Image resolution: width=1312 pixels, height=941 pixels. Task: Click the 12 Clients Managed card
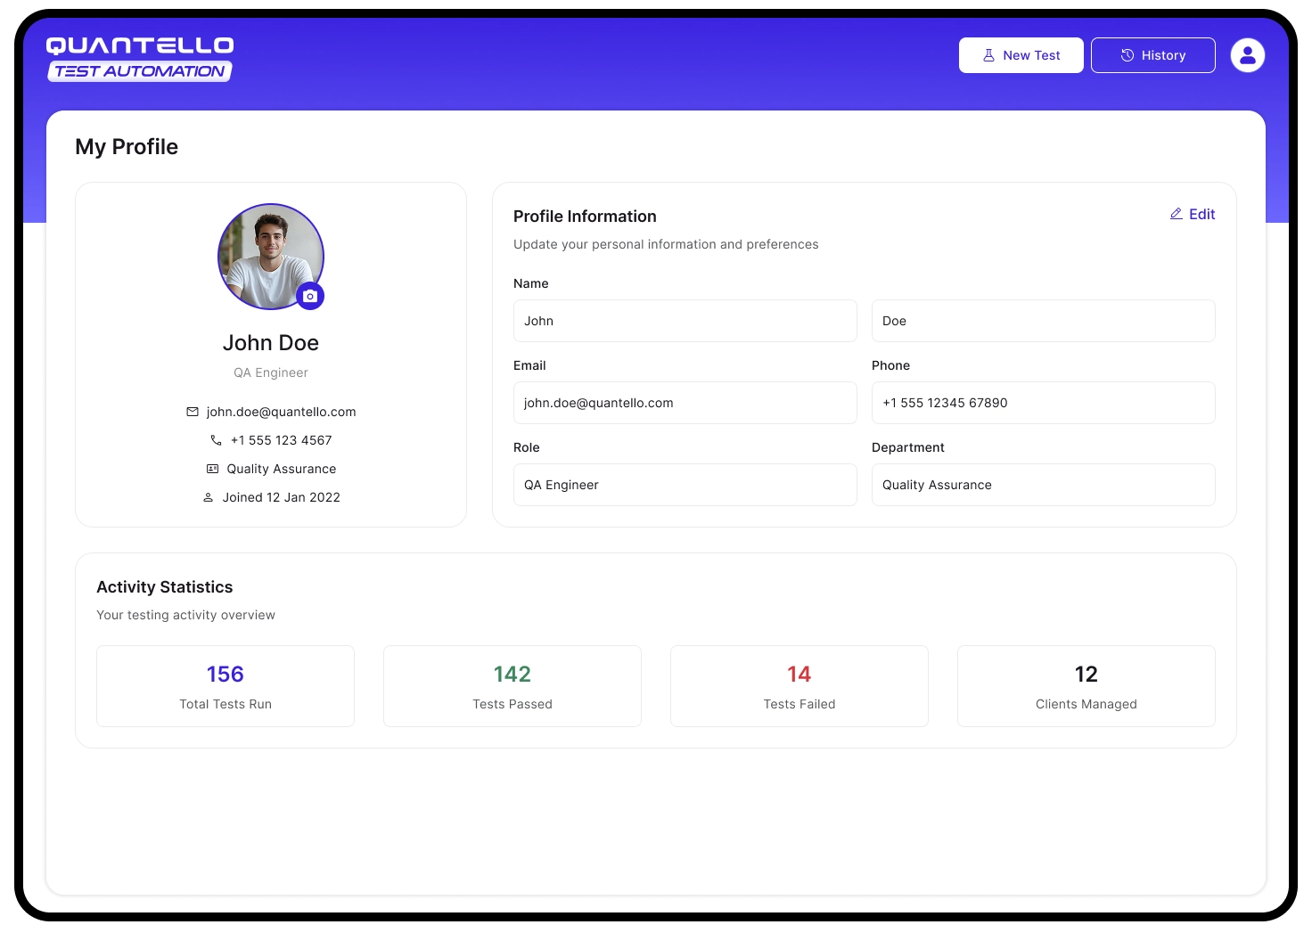point(1086,686)
